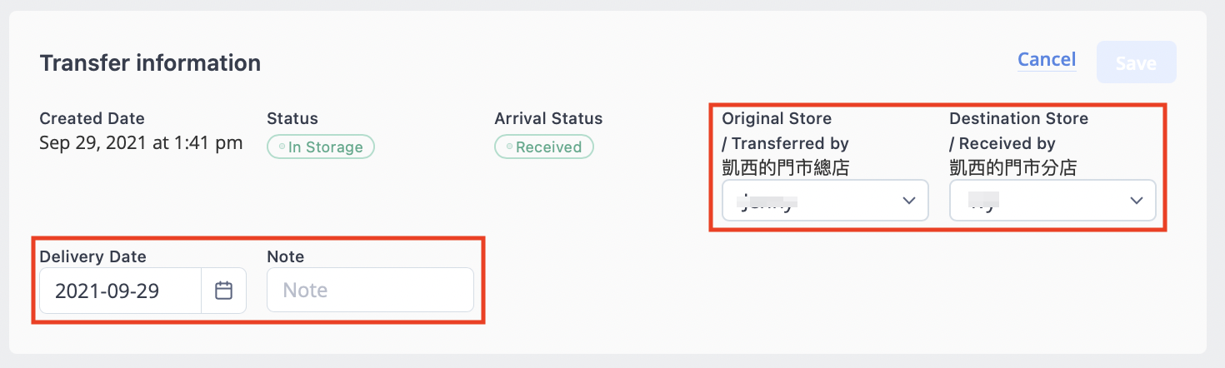Expand the Transferred by staff dropdown
The height and width of the screenshot is (368, 1225).
coord(825,201)
